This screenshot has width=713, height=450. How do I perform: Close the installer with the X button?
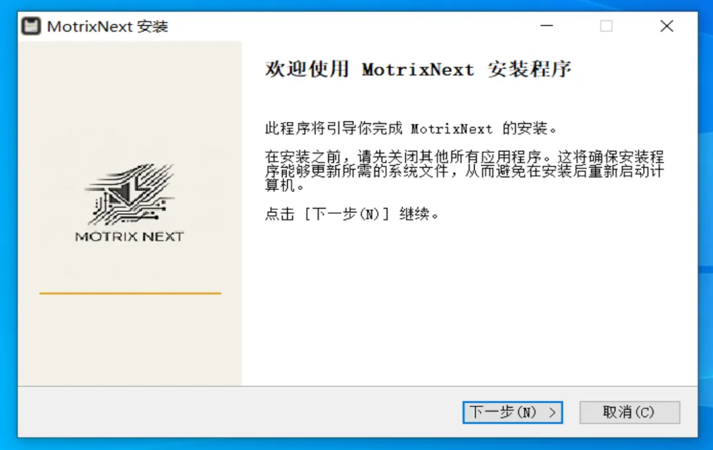coord(667,26)
